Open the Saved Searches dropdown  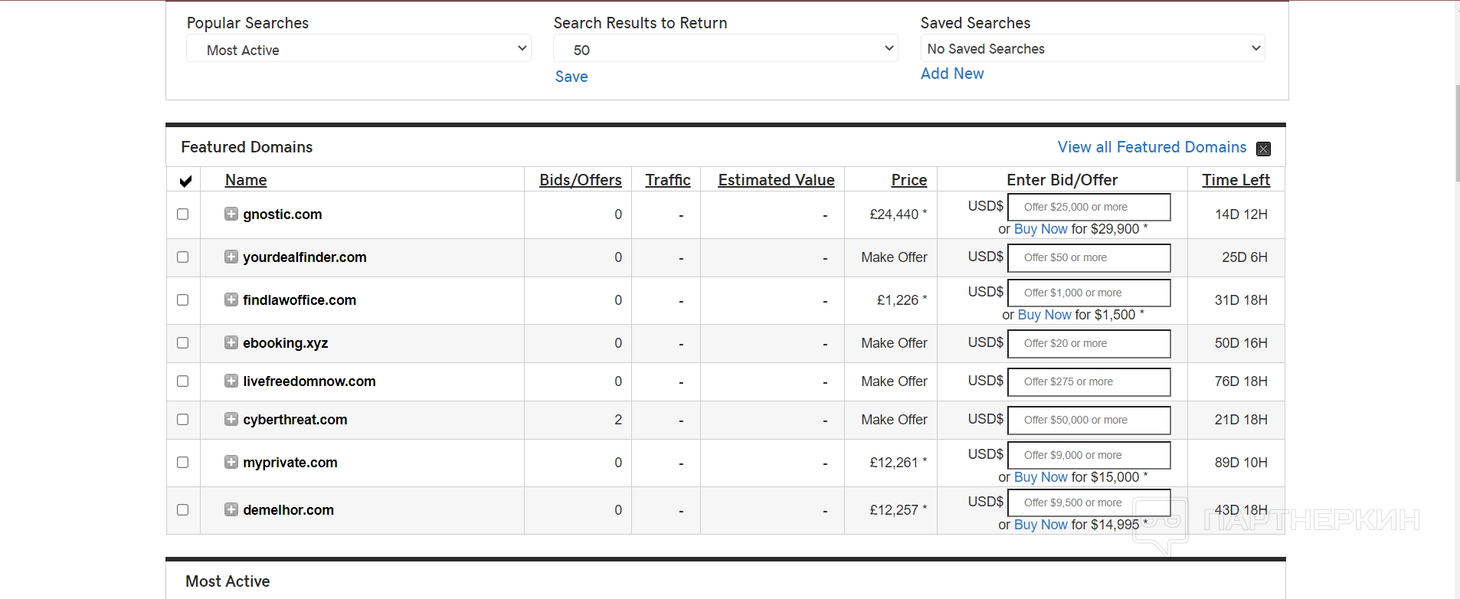coord(1092,48)
